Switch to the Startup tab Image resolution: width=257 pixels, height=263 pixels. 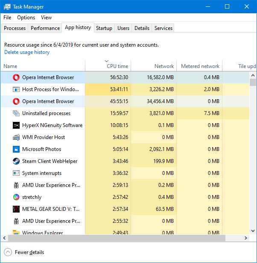pyautogui.click(x=104, y=28)
